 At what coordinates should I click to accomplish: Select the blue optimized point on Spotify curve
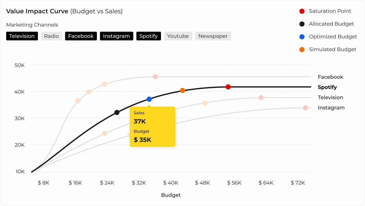click(x=149, y=99)
